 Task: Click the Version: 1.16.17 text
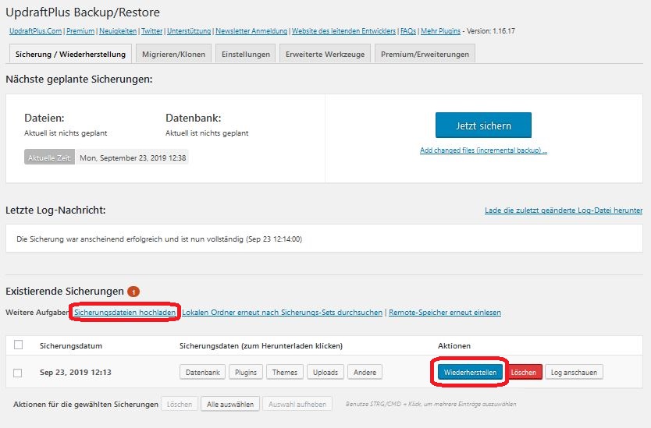tap(491, 31)
